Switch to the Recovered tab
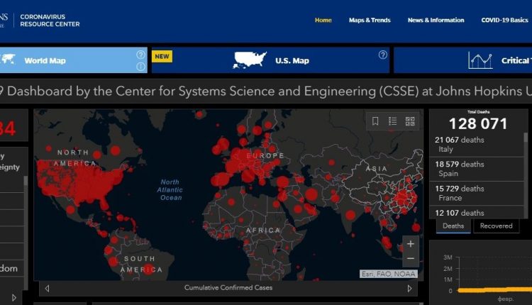Screen dimensions: 532x305 (x=496, y=226)
